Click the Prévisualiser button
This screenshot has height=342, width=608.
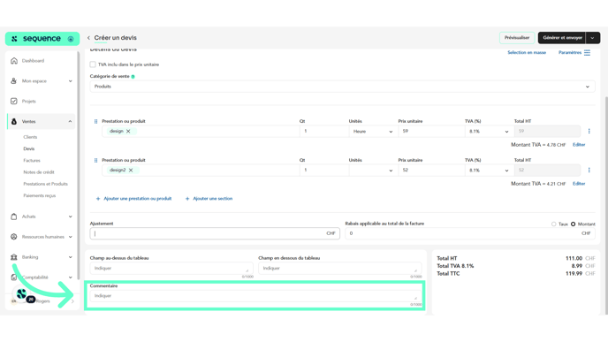pyautogui.click(x=517, y=38)
